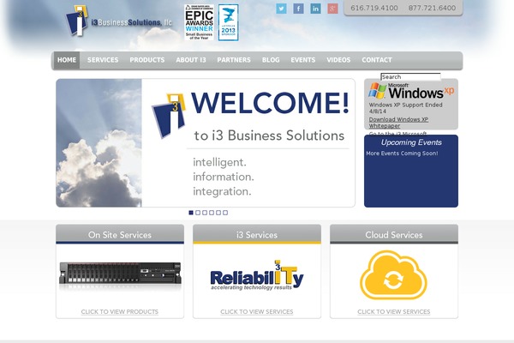The image size is (514, 343).
Task: Open the PARTNERS menu item
Action: (x=234, y=60)
